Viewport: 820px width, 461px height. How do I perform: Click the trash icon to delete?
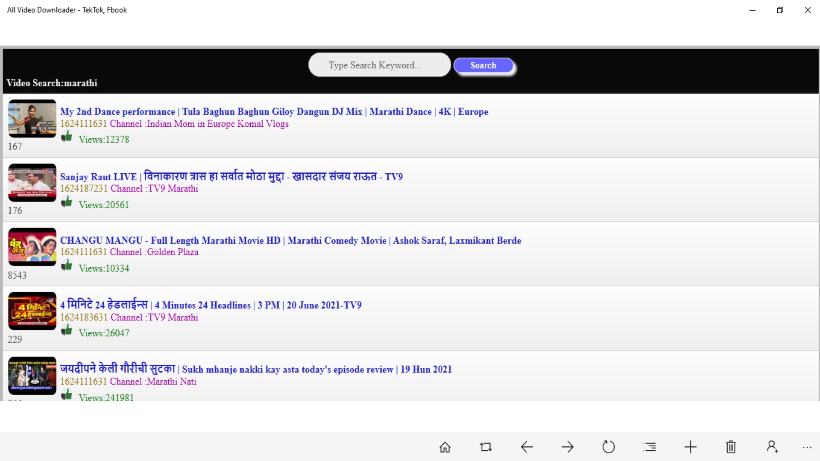(x=731, y=447)
